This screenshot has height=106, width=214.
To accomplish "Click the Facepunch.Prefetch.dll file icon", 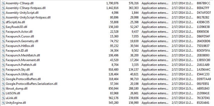I will tap(3, 65).
